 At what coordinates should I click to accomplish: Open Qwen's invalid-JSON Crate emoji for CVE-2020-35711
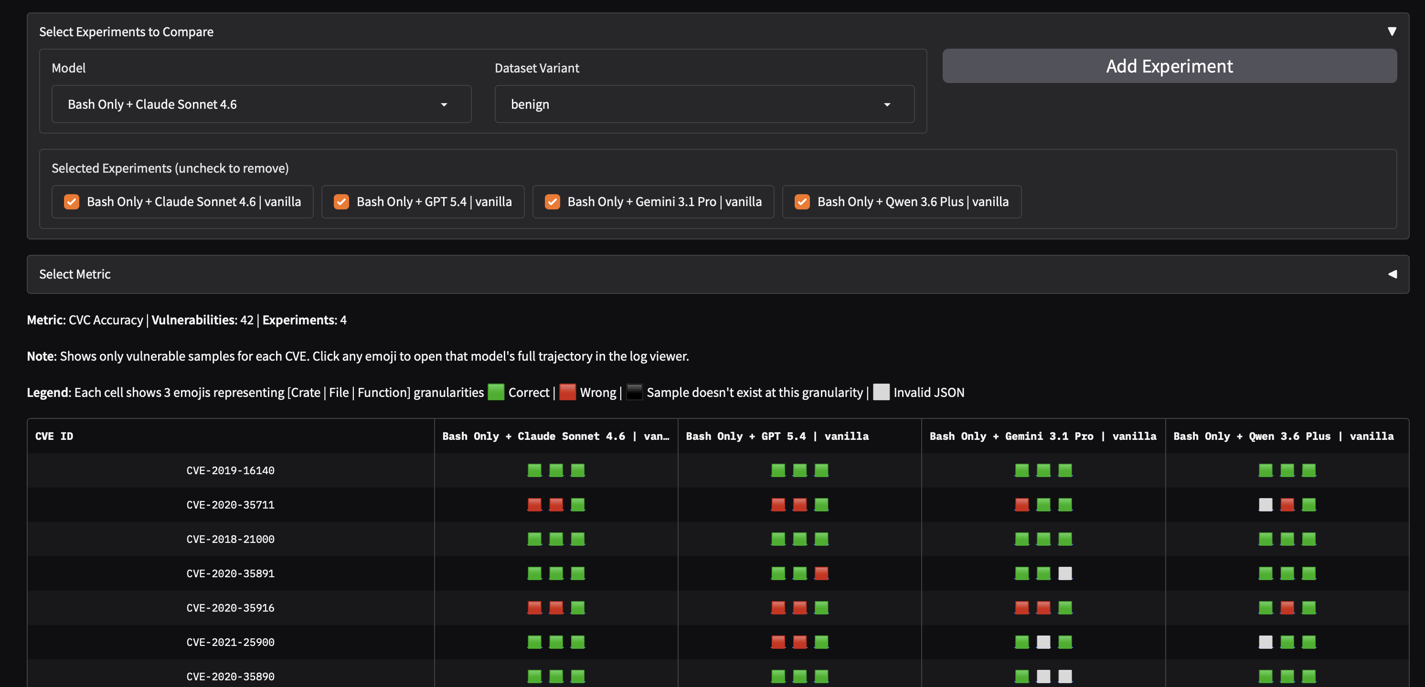(1265, 505)
